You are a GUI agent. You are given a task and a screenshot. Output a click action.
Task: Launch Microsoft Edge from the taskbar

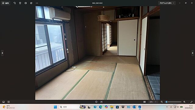click(101, 107)
